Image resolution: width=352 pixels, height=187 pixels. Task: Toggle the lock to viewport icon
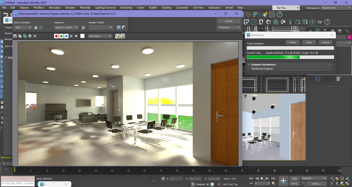pyautogui.click(x=83, y=27)
